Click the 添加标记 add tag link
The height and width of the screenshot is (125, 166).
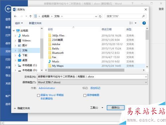pyautogui.click(x=95, y=88)
